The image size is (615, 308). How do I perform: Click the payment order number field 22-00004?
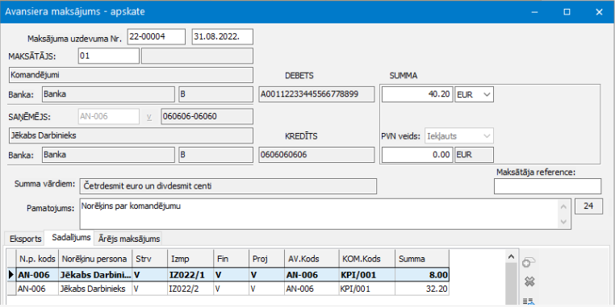(x=156, y=37)
